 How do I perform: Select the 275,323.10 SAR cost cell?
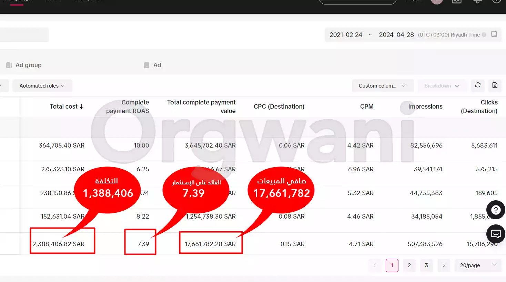tap(63, 169)
